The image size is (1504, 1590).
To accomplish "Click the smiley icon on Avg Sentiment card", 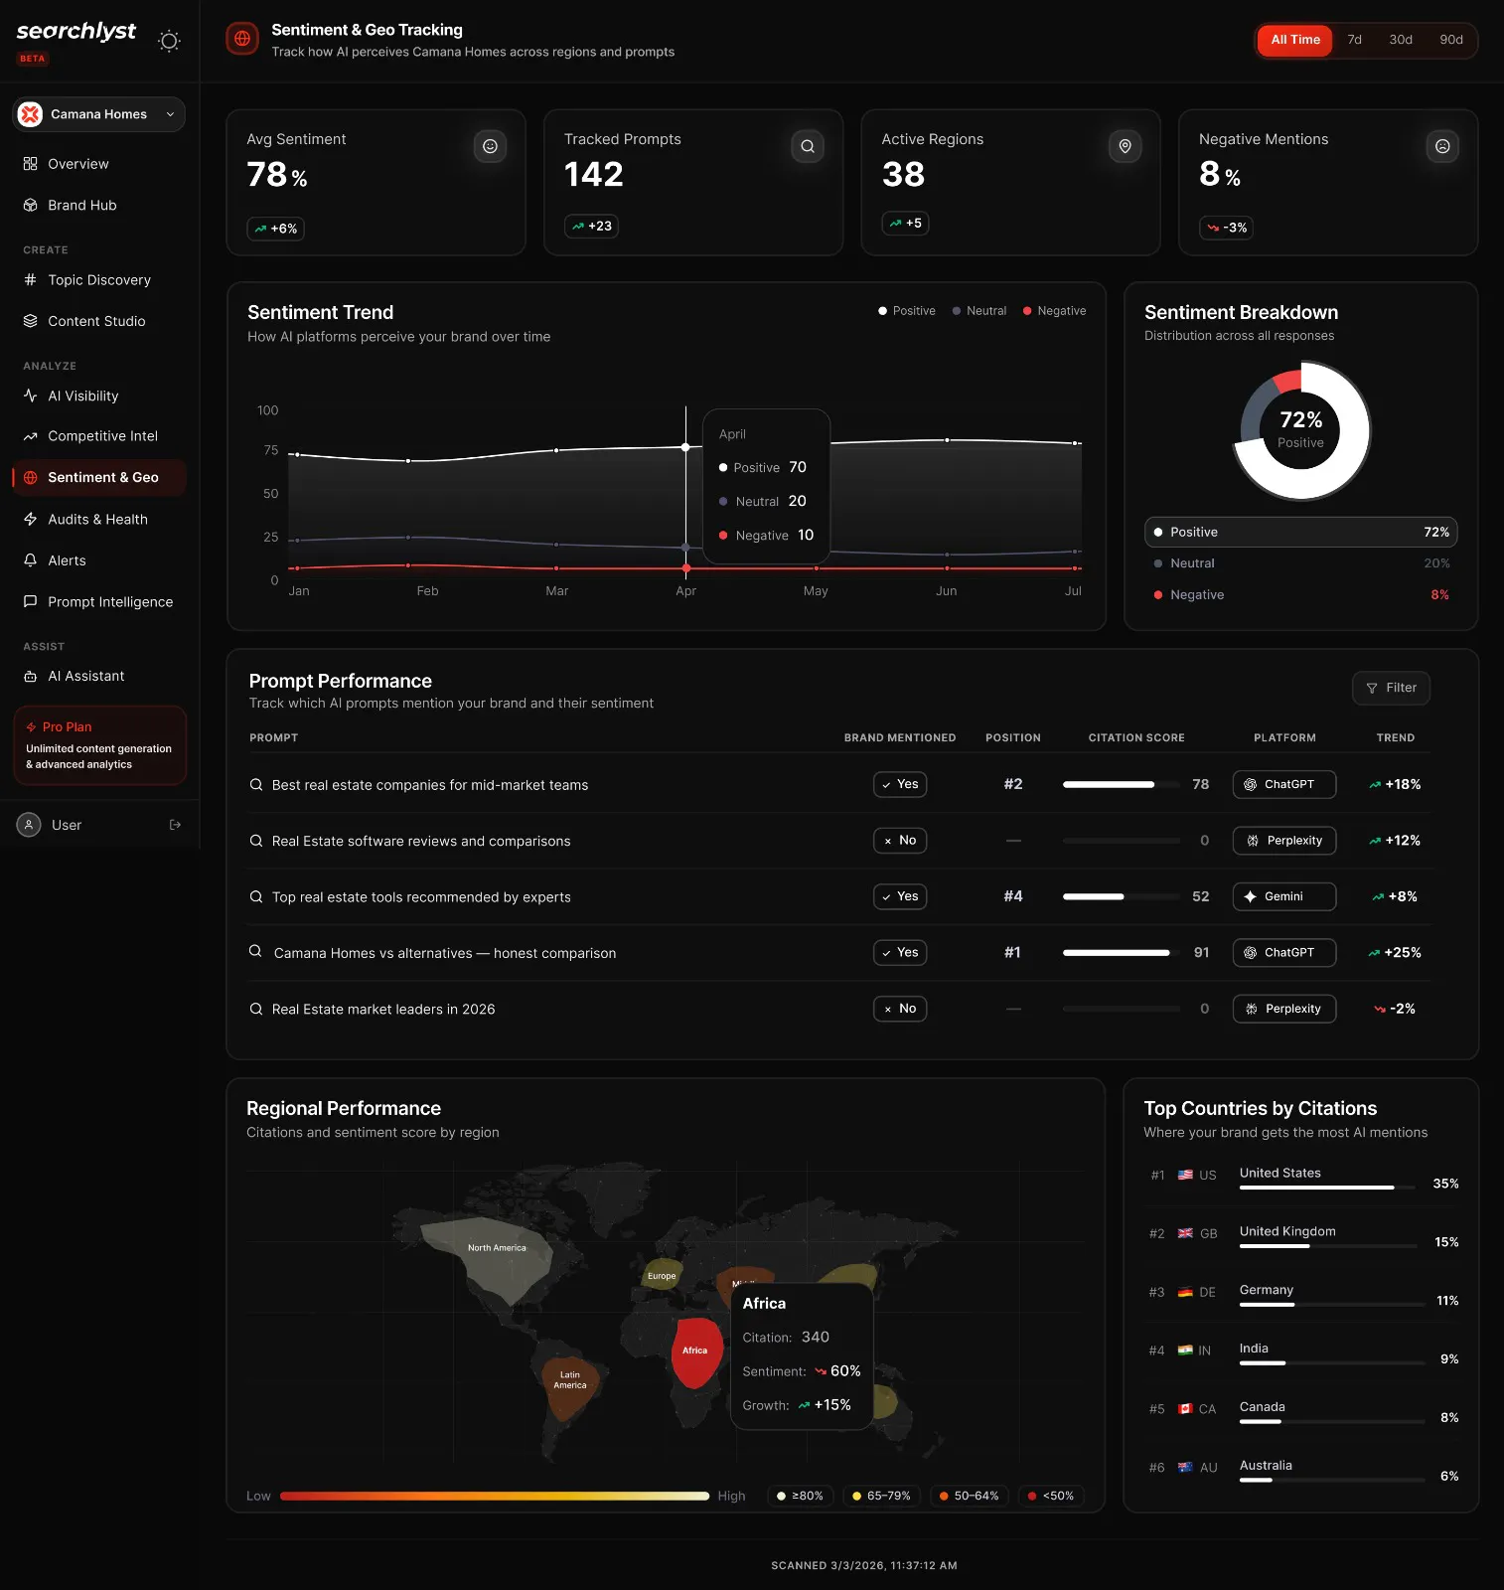I will (490, 146).
